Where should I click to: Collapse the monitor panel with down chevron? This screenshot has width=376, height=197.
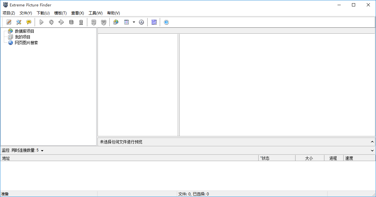pos(372,151)
